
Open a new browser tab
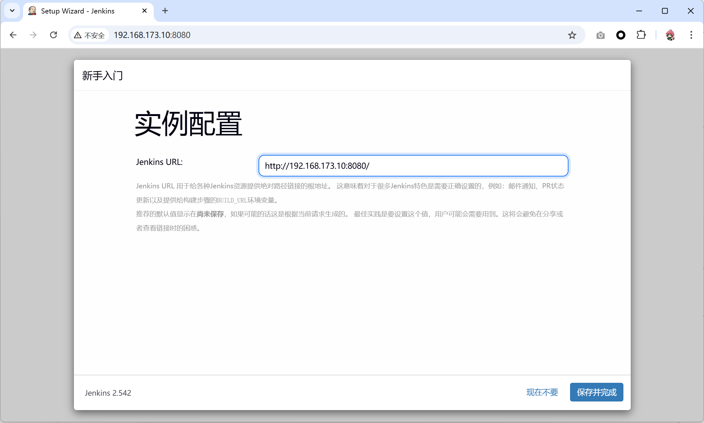pyautogui.click(x=165, y=11)
